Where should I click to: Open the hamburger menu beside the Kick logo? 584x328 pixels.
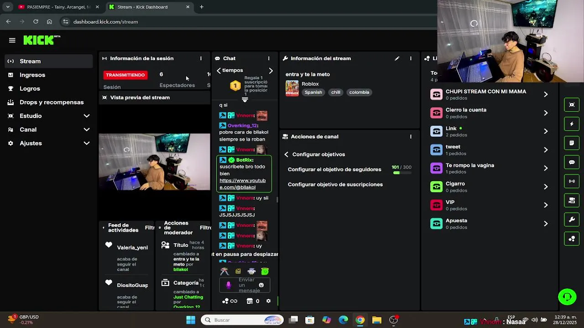coord(12,40)
